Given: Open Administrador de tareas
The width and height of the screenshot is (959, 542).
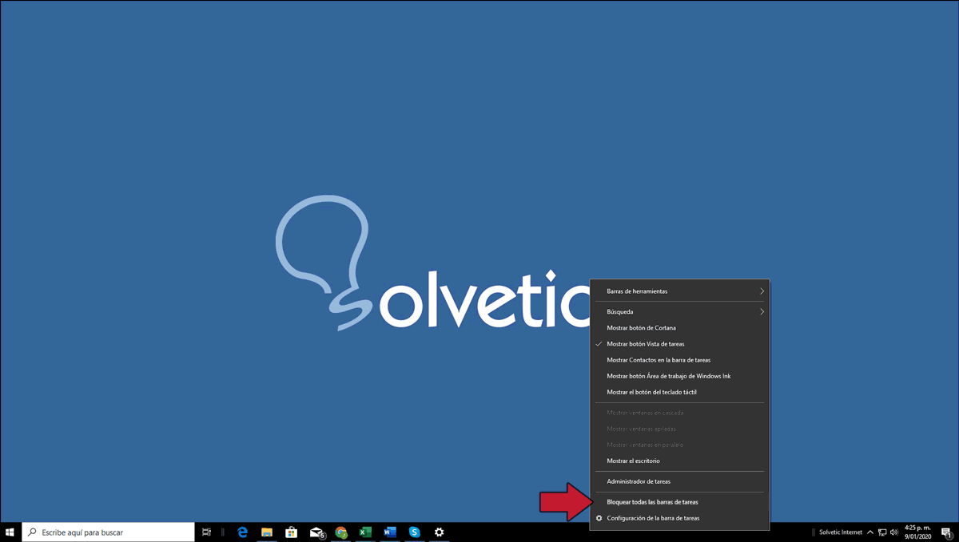Looking at the screenshot, I should 679,481.
